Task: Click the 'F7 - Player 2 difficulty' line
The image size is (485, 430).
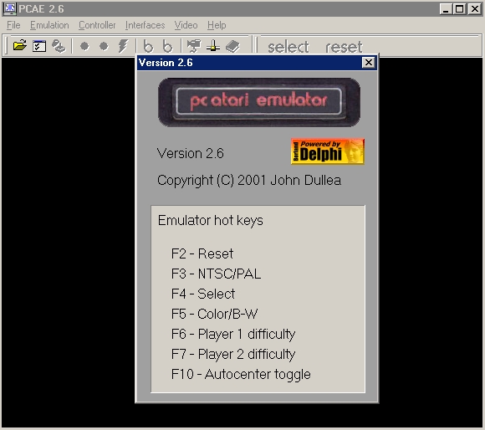Action: pos(233,355)
